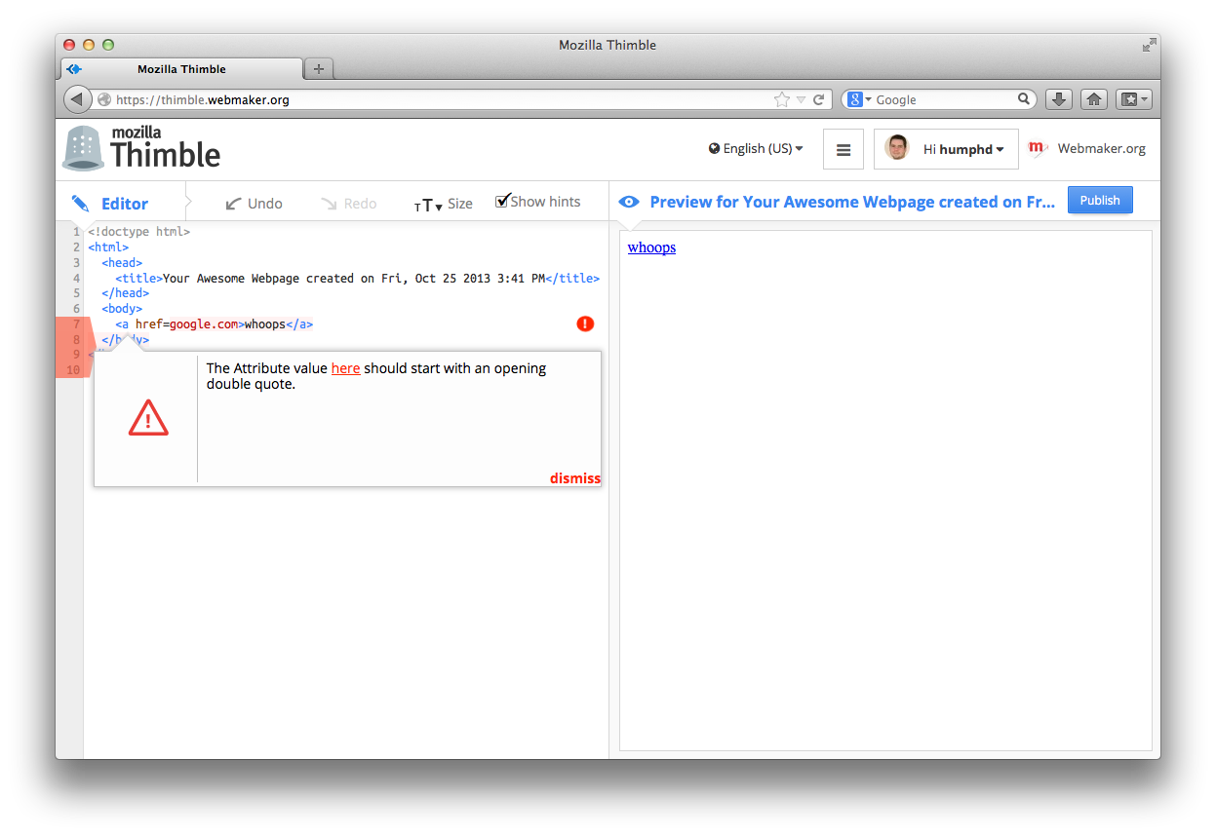1216x836 pixels.
Task: Select the Mozilla Thimble browser tab
Action: pos(181,69)
